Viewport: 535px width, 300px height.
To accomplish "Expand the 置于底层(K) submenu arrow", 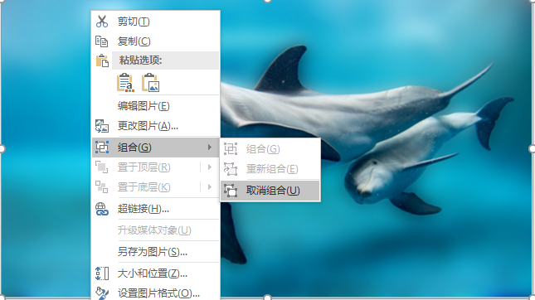I will point(210,186).
